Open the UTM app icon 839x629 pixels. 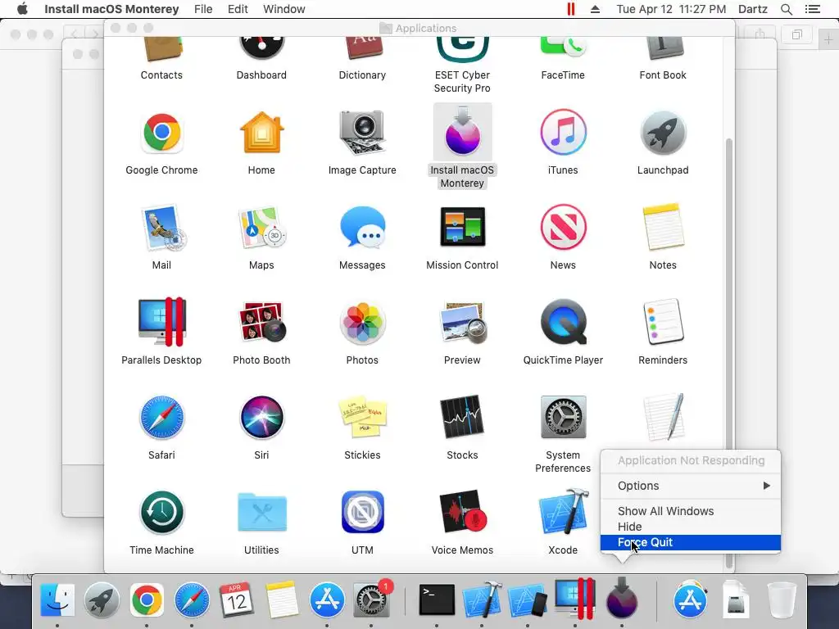[x=362, y=513]
